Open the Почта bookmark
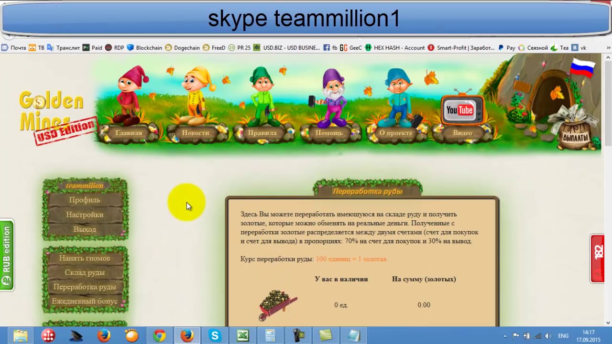The width and height of the screenshot is (612, 344). click(x=13, y=48)
